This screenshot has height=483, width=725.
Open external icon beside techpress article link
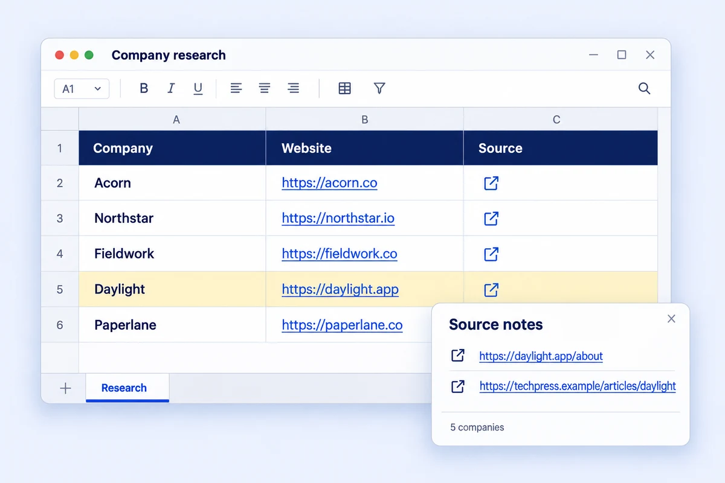pyautogui.click(x=458, y=386)
